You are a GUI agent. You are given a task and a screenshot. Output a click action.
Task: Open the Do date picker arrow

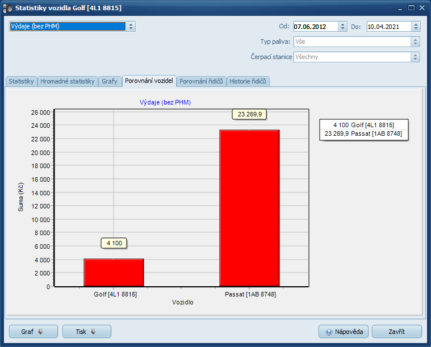416,27
